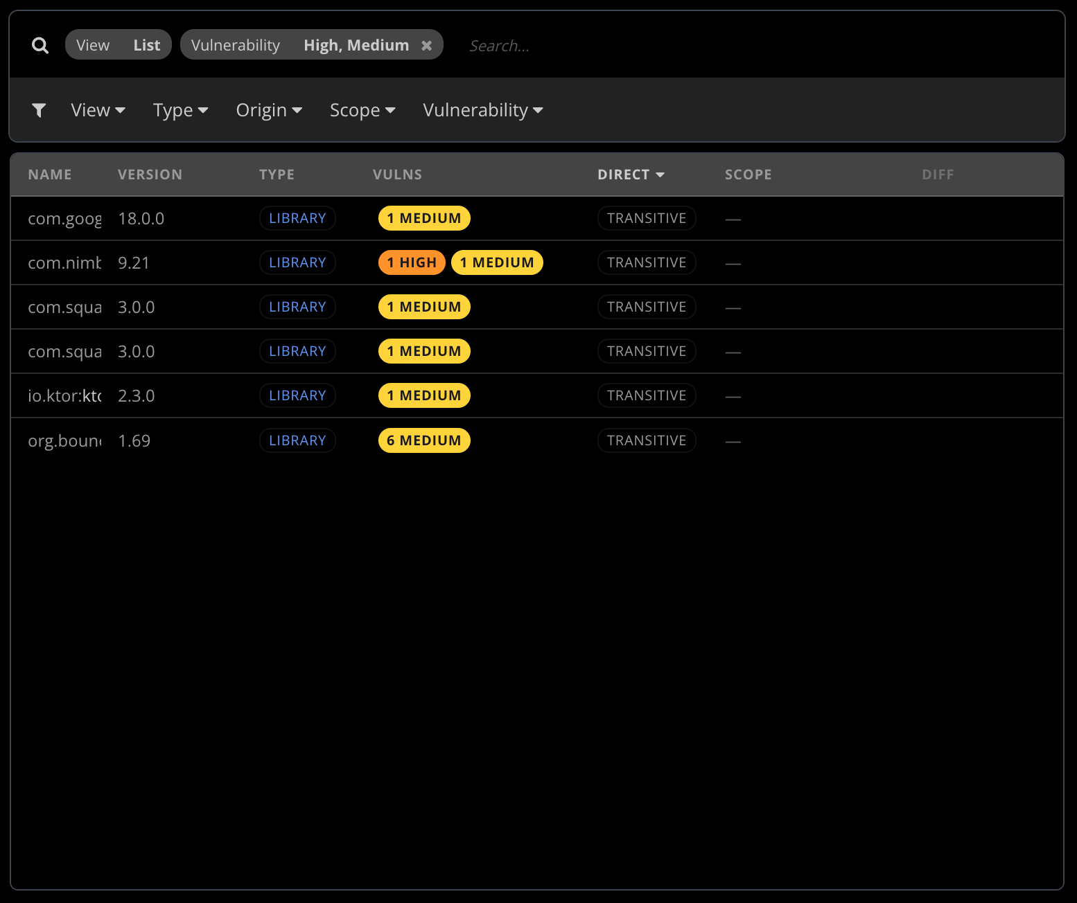This screenshot has width=1077, height=903.
Task: Open the Origin filter dropdown
Action: (x=269, y=110)
